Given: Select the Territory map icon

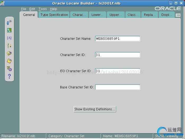Looking at the screenshot, I should coord(9,30).
